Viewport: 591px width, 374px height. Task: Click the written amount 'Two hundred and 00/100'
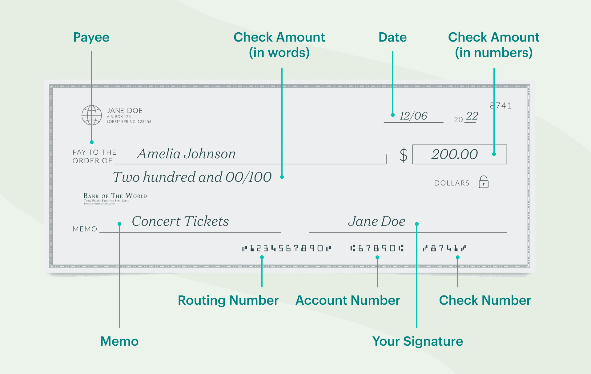pyautogui.click(x=192, y=177)
